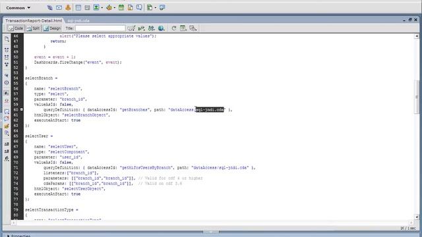Apply Comment to selected code
This screenshot has width=422, height=237.
[x=7, y=111]
